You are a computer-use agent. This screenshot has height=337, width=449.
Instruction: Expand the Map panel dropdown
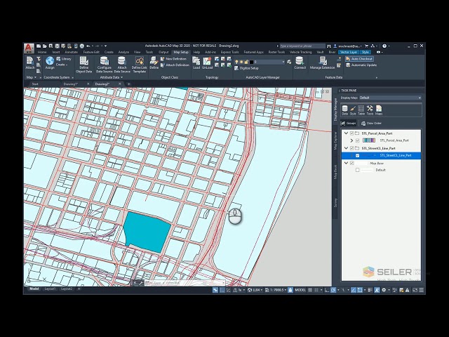[x=31, y=77]
